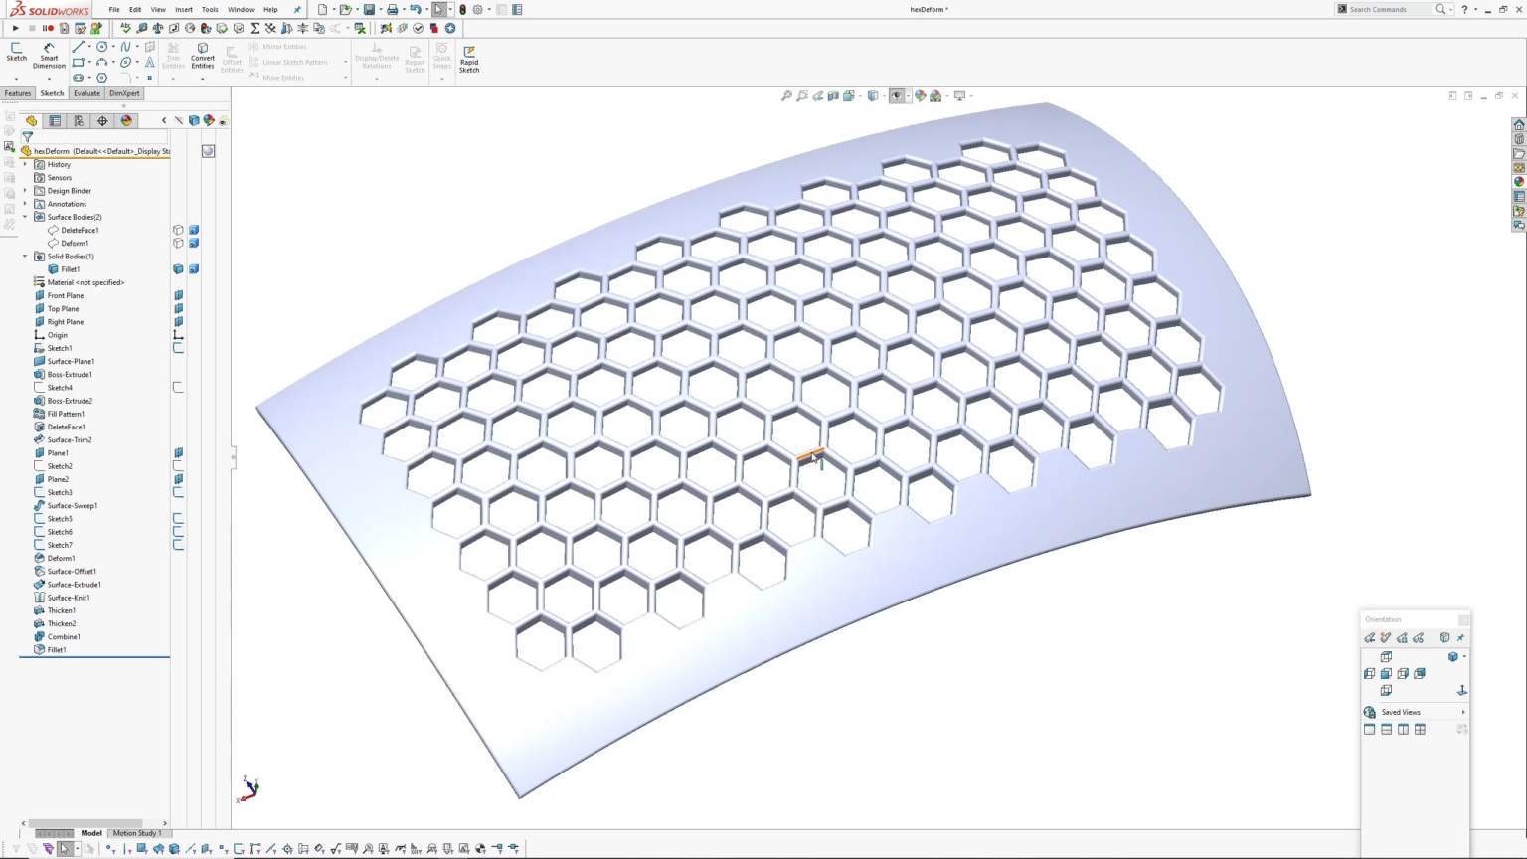Toggle visibility of DeleteFace1 surface body
The width and height of the screenshot is (1527, 859).
pos(178,230)
